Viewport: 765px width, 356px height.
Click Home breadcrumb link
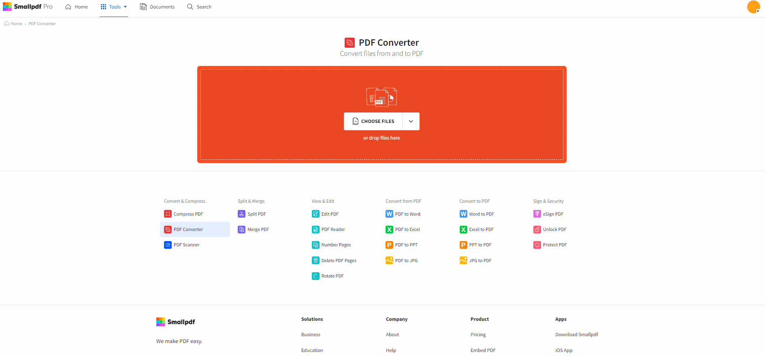13,23
